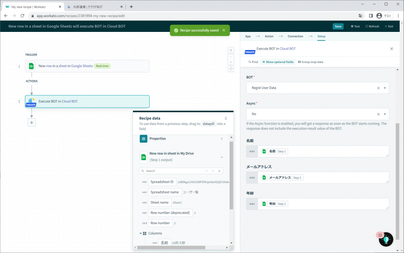Go back in browser history
Screen dimensions: 404x253
pyautogui.click(x=6, y=16)
